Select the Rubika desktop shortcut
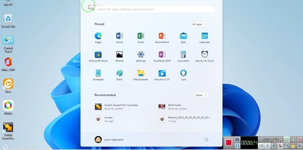303x150 pixels. click(x=8, y=107)
